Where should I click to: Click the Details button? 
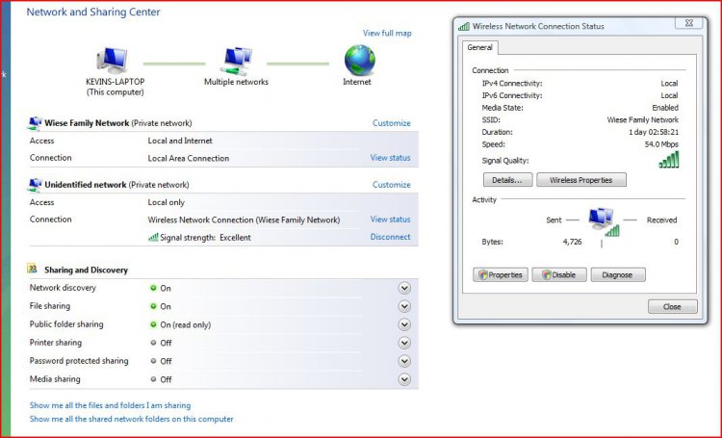(x=506, y=180)
